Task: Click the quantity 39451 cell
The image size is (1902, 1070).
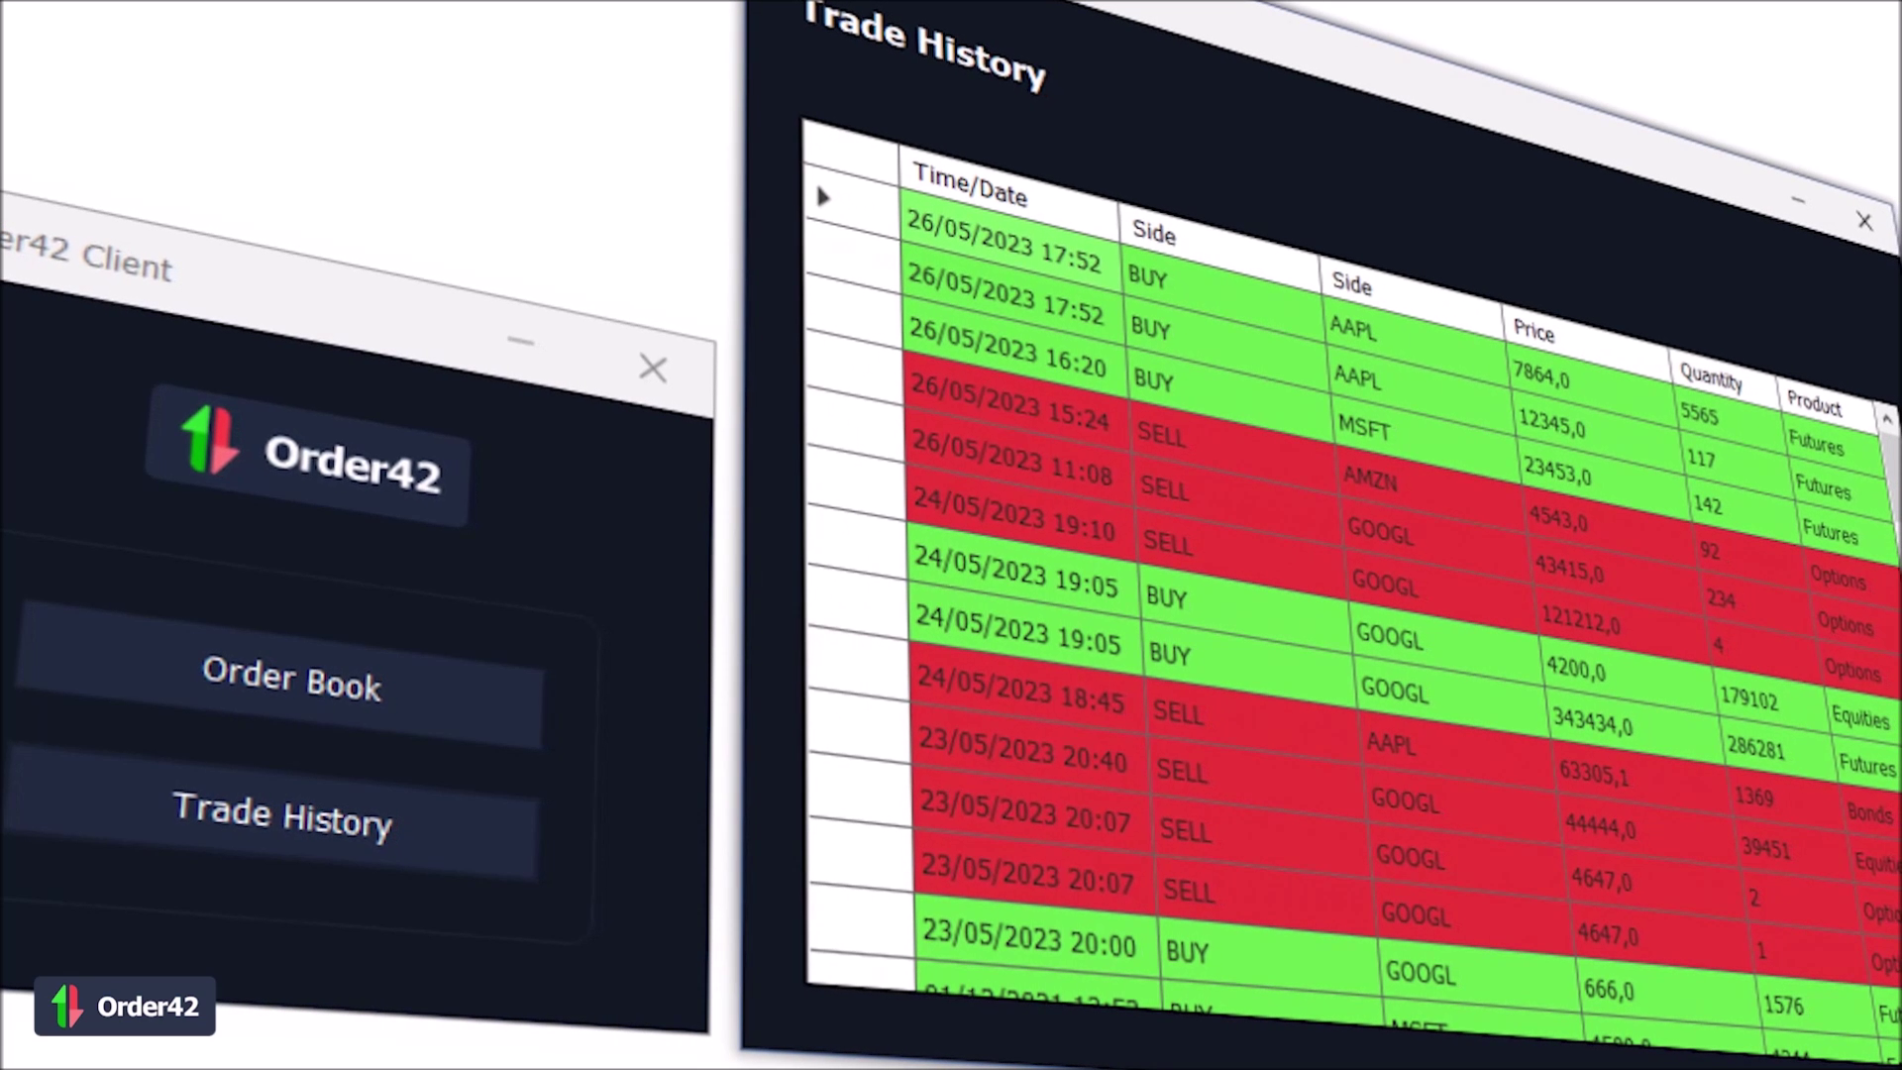Action: pyautogui.click(x=1792, y=854)
